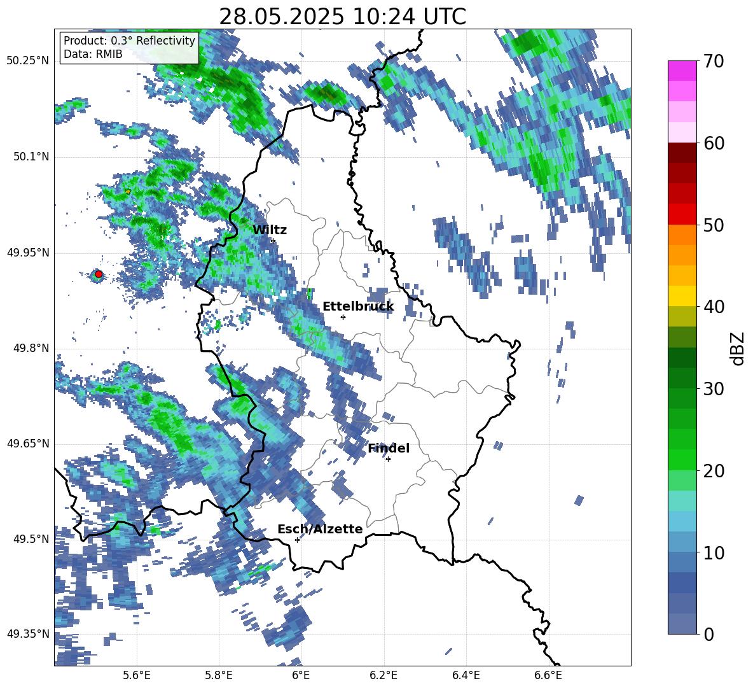Click the olive colorbar segment below 40
Screen dimensions: 753x688
(x=682, y=316)
